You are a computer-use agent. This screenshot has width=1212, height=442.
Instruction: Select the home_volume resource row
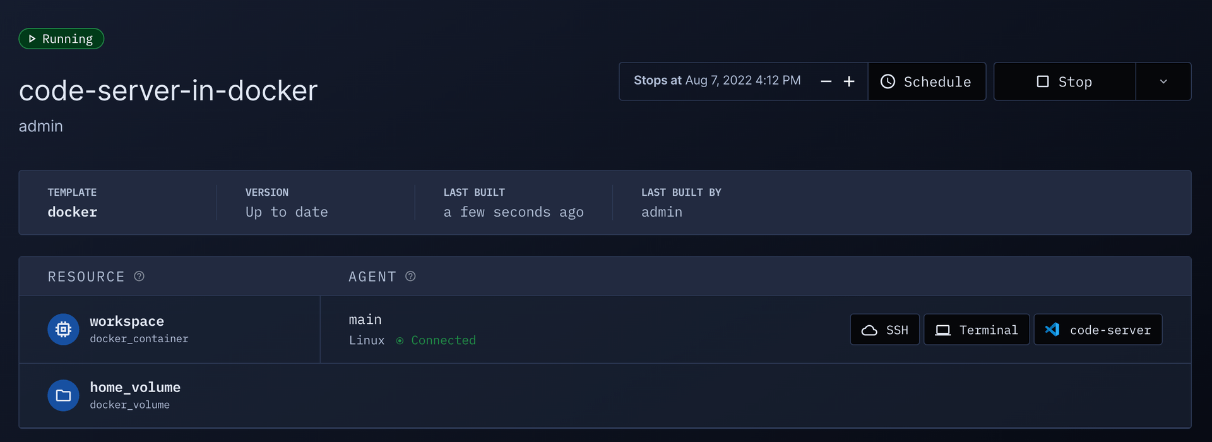(605, 395)
